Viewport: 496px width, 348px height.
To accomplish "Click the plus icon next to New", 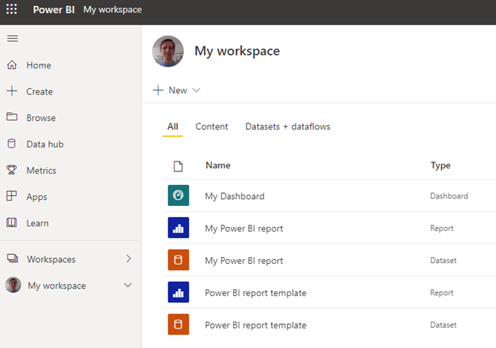I will (158, 90).
